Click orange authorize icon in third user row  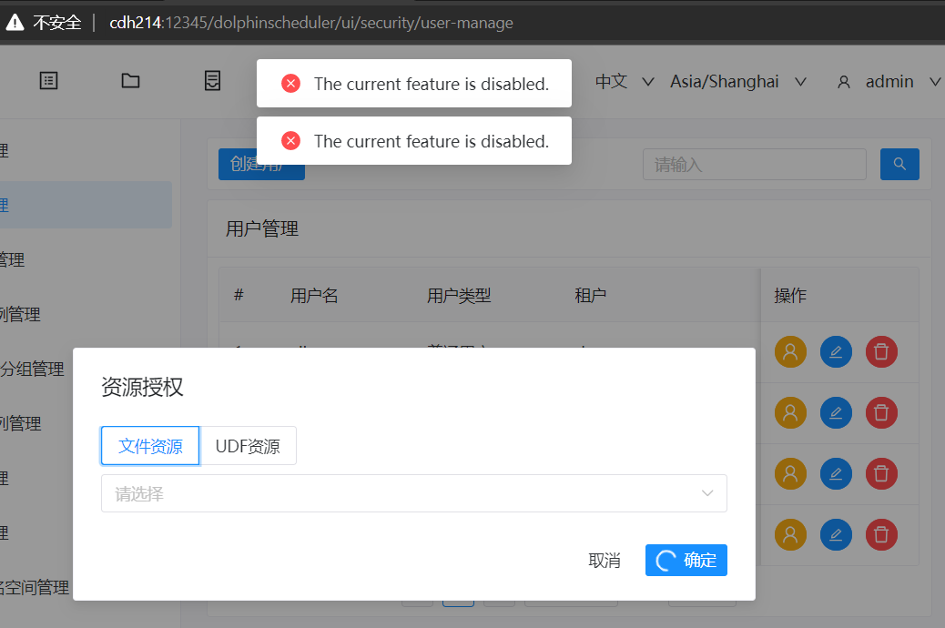tap(790, 473)
